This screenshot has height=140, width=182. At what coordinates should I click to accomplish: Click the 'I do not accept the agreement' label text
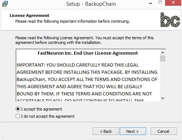click(x=48, y=116)
